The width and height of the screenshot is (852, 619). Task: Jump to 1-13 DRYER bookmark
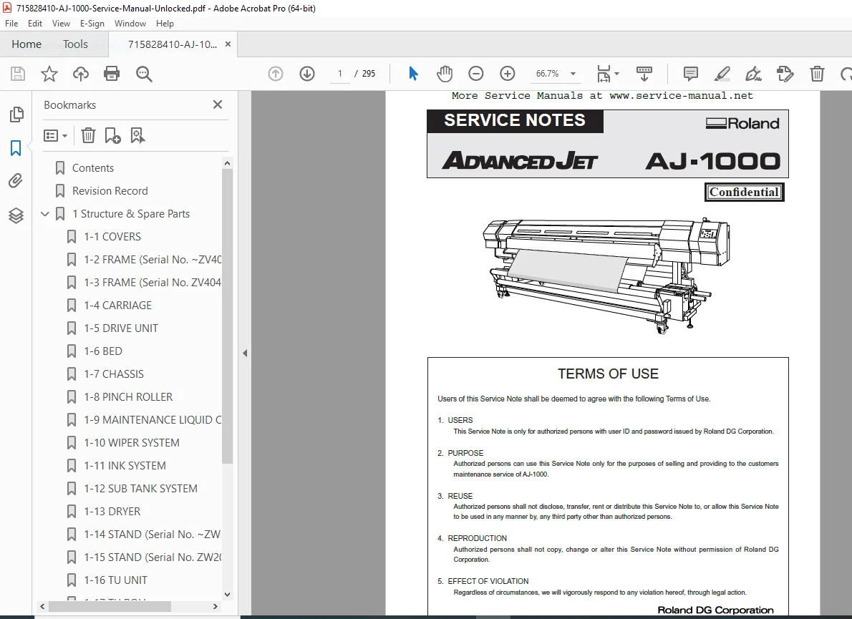pyautogui.click(x=112, y=512)
